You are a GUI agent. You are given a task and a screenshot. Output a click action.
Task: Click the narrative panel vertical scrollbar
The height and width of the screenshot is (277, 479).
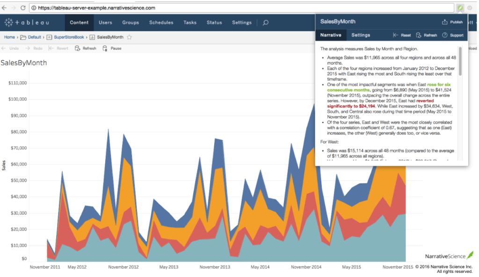[460, 61]
